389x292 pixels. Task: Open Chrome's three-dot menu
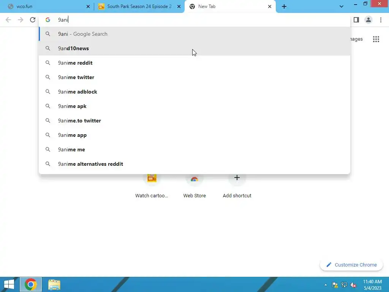(381, 20)
